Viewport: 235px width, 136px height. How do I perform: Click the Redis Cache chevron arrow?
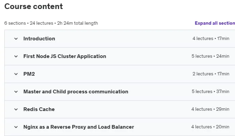pos(16,109)
